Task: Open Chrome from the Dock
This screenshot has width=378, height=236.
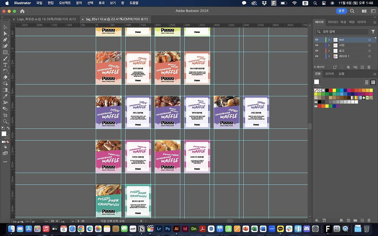Action: [x=81, y=229]
